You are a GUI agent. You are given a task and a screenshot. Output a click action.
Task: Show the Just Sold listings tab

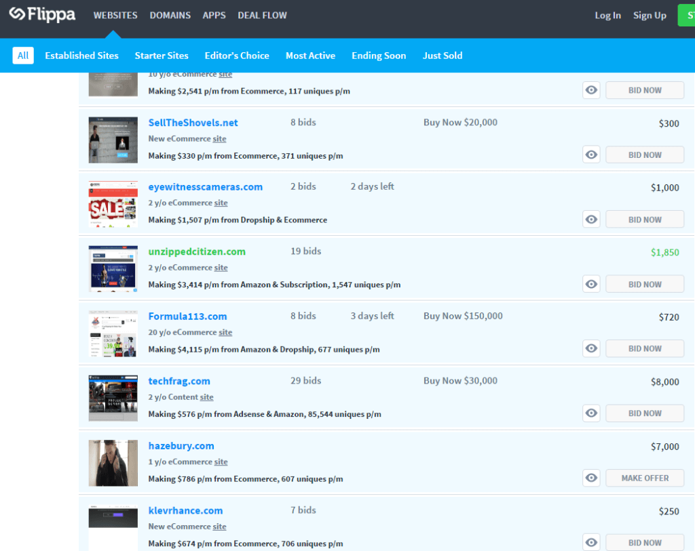[442, 56]
